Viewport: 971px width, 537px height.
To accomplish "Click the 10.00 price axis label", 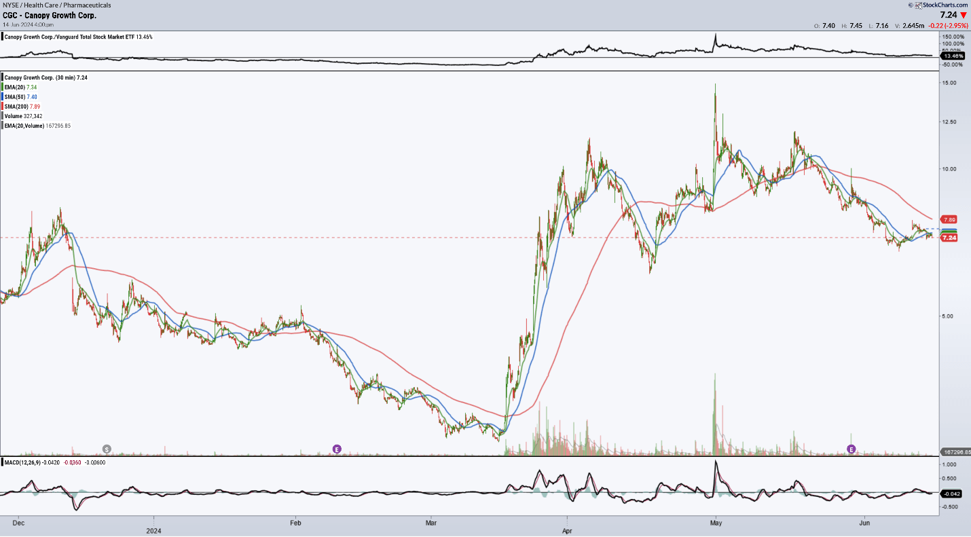I will [951, 169].
